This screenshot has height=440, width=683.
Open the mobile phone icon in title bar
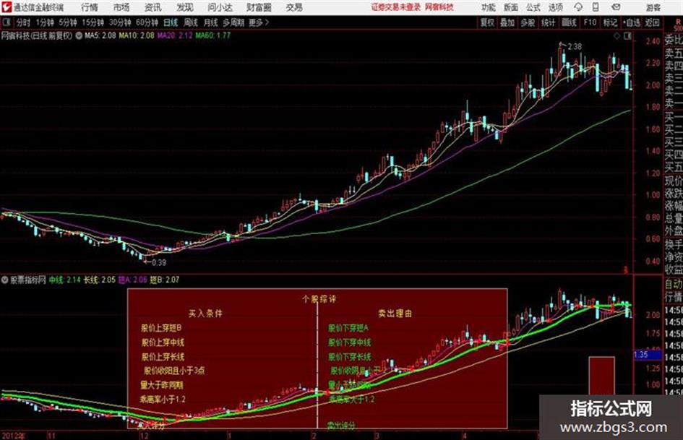pyautogui.click(x=596, y=7)
